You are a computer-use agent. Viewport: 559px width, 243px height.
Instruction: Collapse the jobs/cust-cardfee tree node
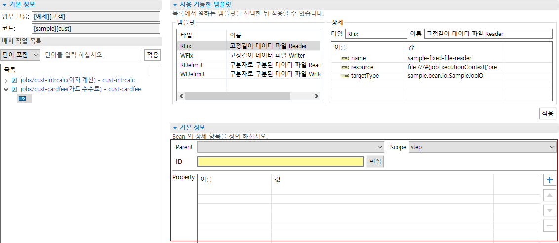[x=6, y=89]
